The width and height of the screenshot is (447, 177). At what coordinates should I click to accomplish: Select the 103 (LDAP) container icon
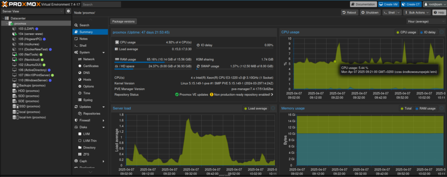14,29
